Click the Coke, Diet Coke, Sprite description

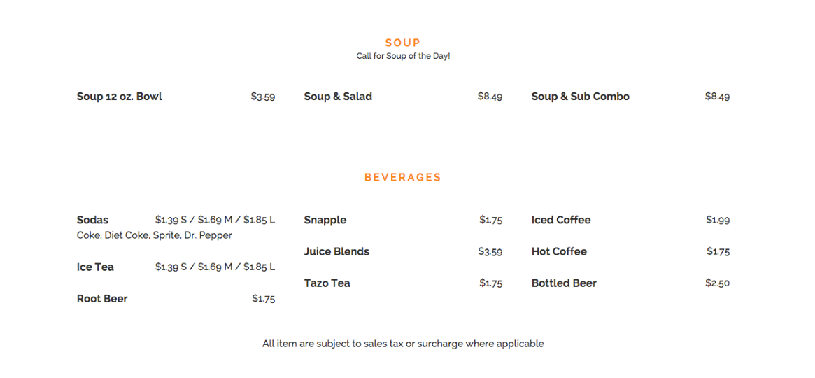(154, 235)
